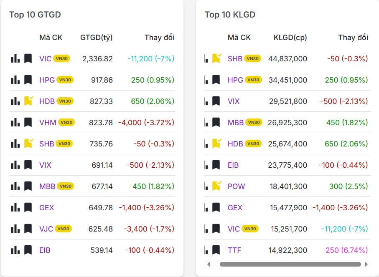Open the TTF ticker symbol
The height and width of the screenshot is (277, 379).
click(x=234, y=250)
